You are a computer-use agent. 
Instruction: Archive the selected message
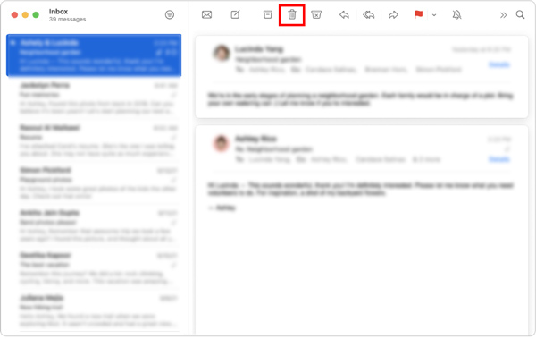pyautogui.click(x=268, y=14)
